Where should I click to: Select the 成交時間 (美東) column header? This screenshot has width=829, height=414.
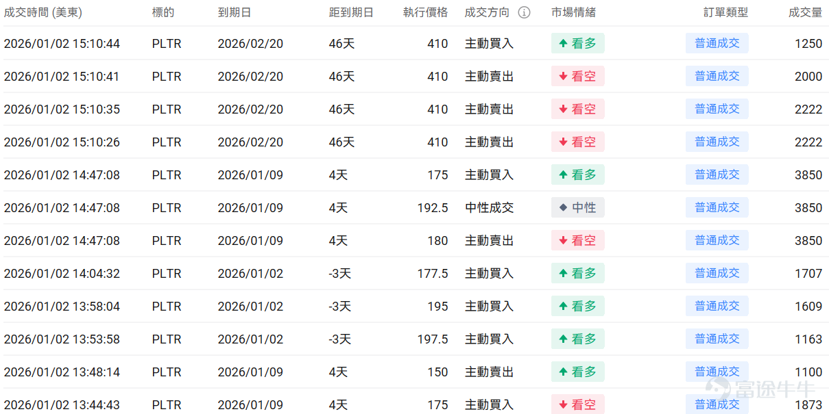tap(43, 12)
